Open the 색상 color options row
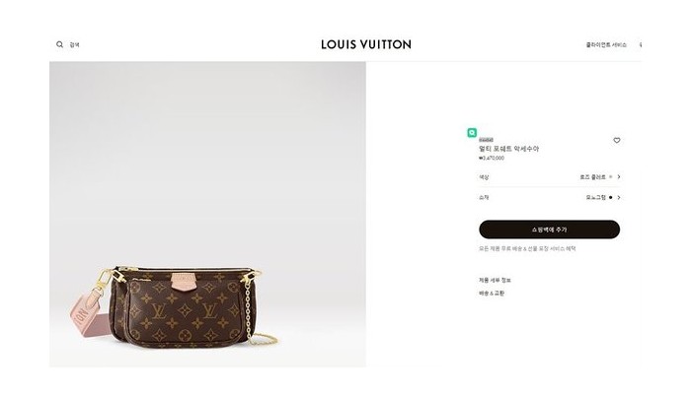This screenshot has width=691, height=395. [550, 177]
